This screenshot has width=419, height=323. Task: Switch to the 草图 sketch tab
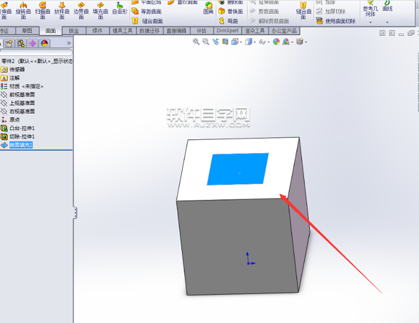[27, 31]
